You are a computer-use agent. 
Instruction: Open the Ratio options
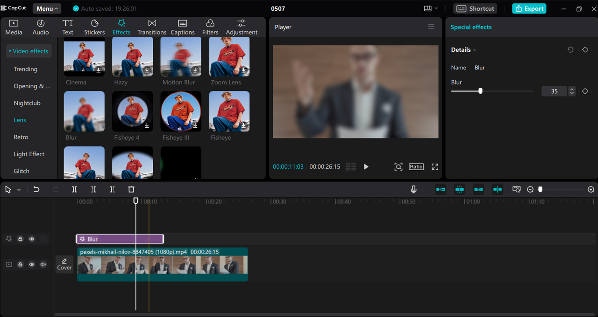pos(416,167)
